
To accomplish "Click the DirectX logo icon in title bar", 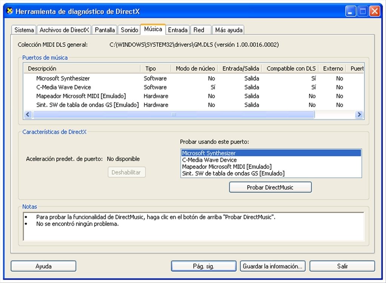I will pyautogui.click(x=9, y=11).
